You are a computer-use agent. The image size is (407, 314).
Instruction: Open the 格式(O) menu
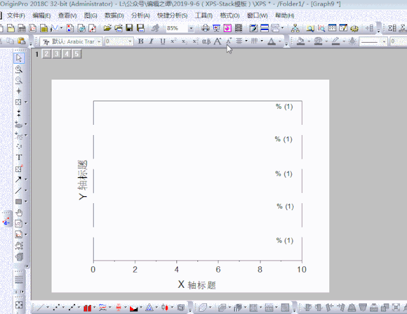coord(231,15)
